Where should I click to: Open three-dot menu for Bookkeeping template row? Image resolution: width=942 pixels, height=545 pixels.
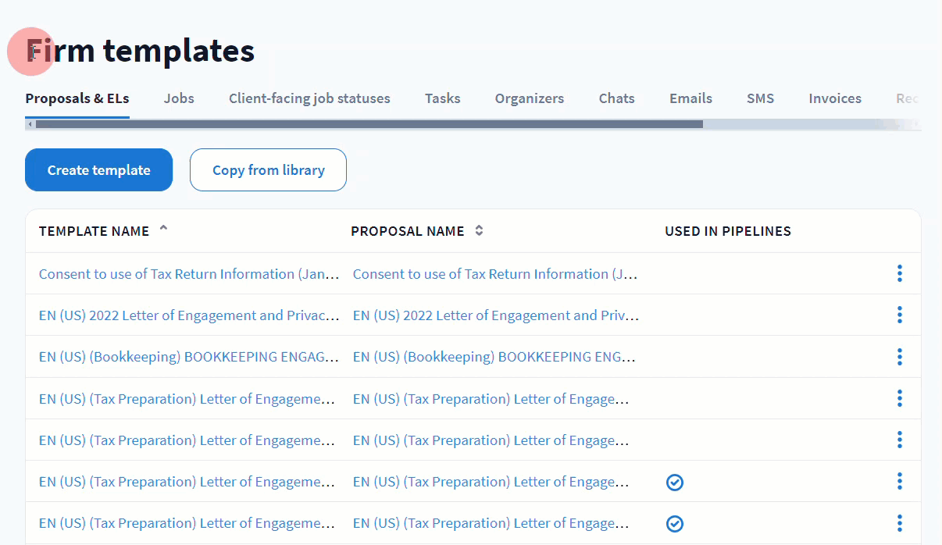click(x=899, y=357)
